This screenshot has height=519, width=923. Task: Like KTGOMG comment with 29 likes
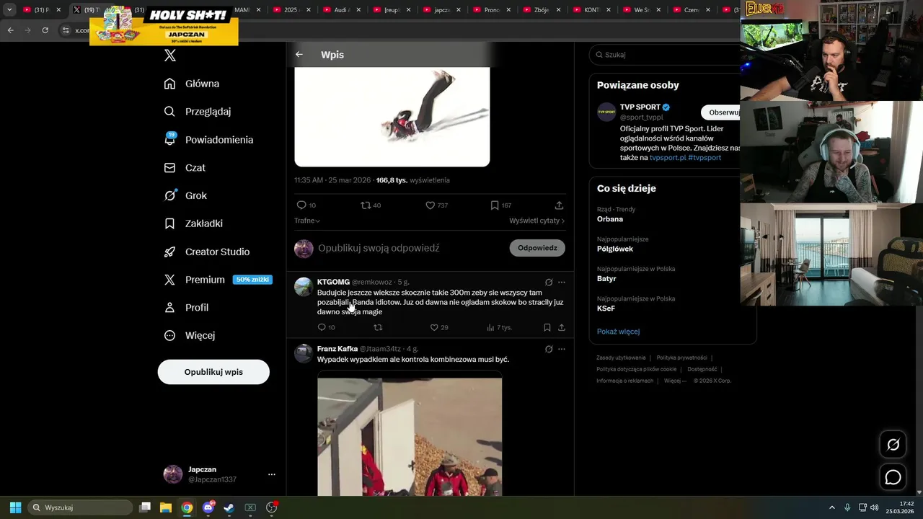(434, 327)
